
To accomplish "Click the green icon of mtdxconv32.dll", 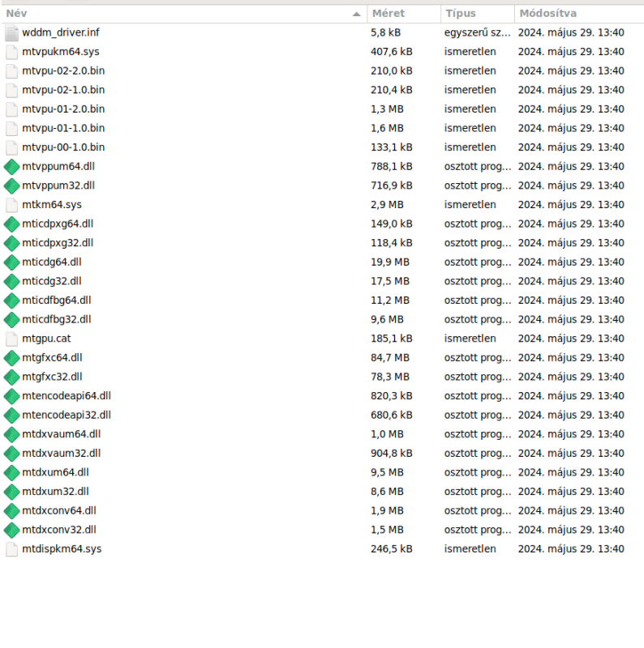I will (x=11, y=530).
